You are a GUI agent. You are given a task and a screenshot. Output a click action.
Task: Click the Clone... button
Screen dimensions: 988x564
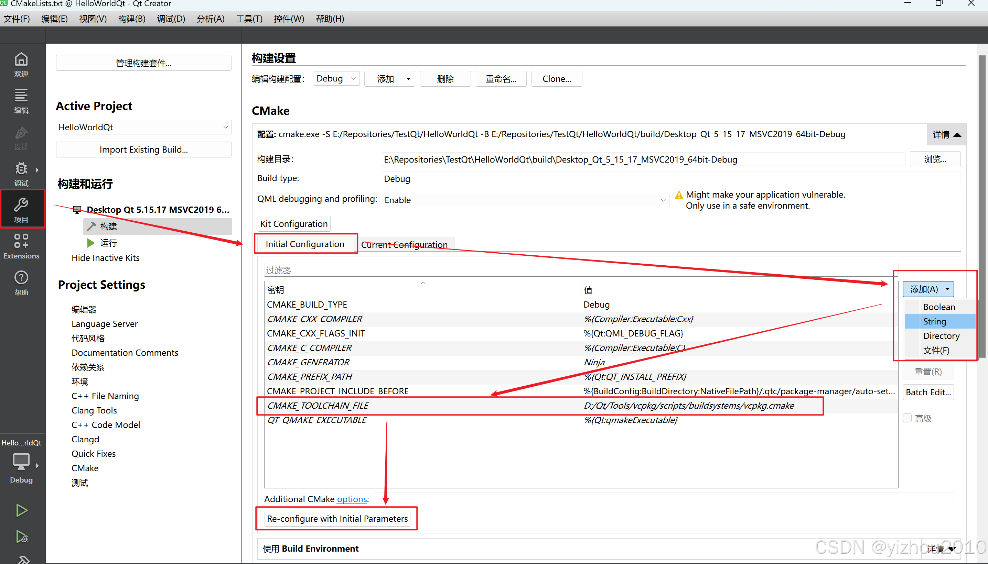[x=557, y=79]
